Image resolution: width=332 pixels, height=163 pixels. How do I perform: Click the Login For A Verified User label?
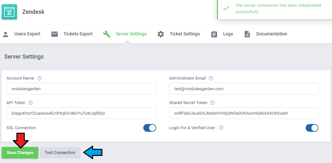pyautogui.click(x=192, y=128)
